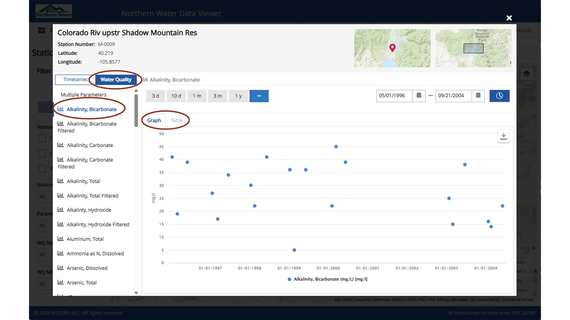
Task: Set time range to 1 y
Action: tap(238, 96)
